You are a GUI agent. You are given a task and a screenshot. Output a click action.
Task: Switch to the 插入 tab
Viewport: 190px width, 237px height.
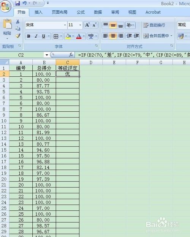point(38,12)
